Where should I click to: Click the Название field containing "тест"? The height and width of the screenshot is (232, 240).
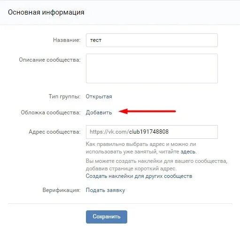[152, 40]
